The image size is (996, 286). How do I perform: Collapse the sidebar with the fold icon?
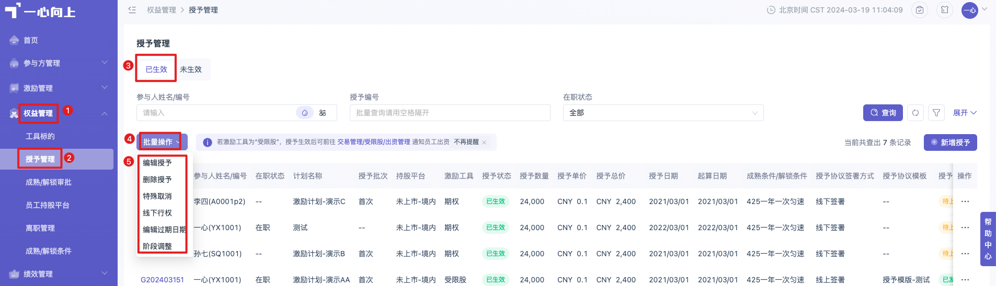[132, 9]
